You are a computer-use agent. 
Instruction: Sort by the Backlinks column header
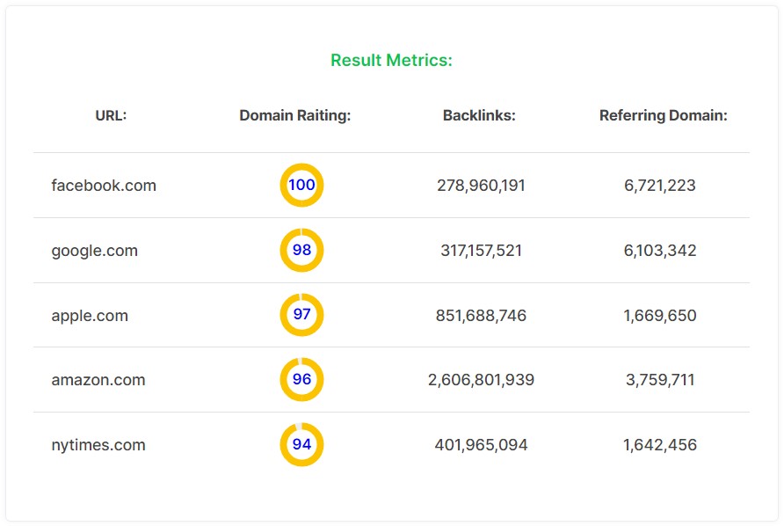480,115
